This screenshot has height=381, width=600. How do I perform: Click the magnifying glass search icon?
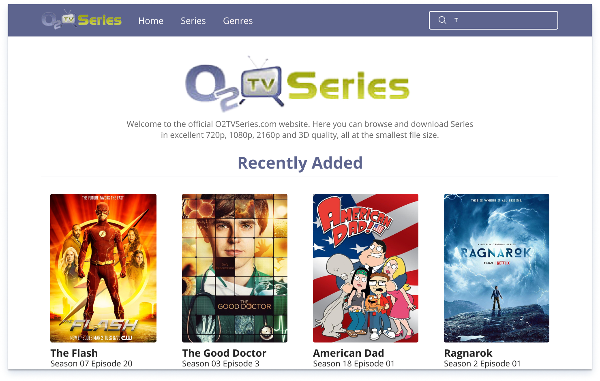[x=442, y=20]
